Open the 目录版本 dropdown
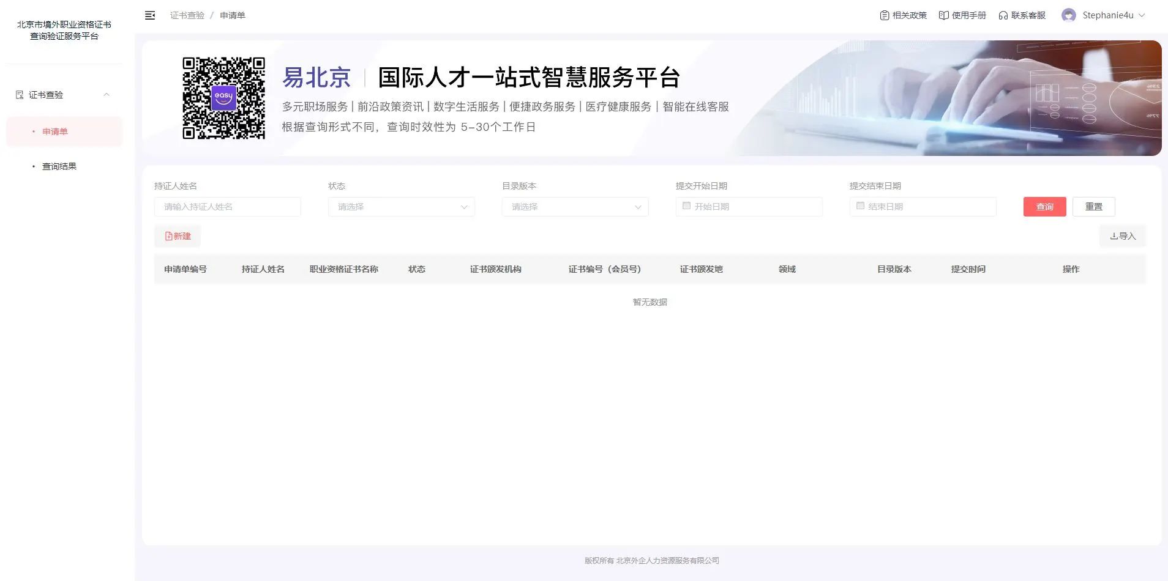1168x581 pixels. (575, 207)
